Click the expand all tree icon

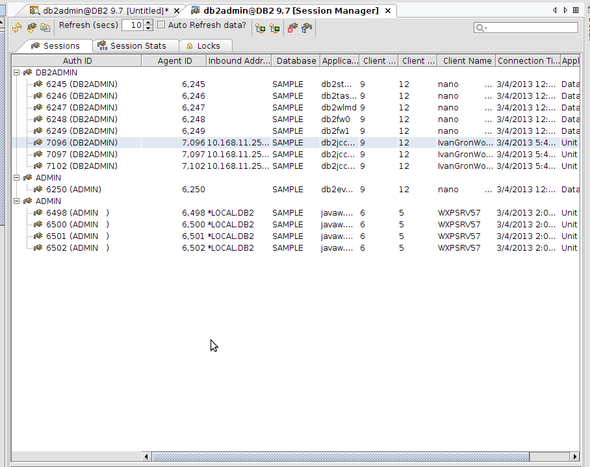point(260,29)
